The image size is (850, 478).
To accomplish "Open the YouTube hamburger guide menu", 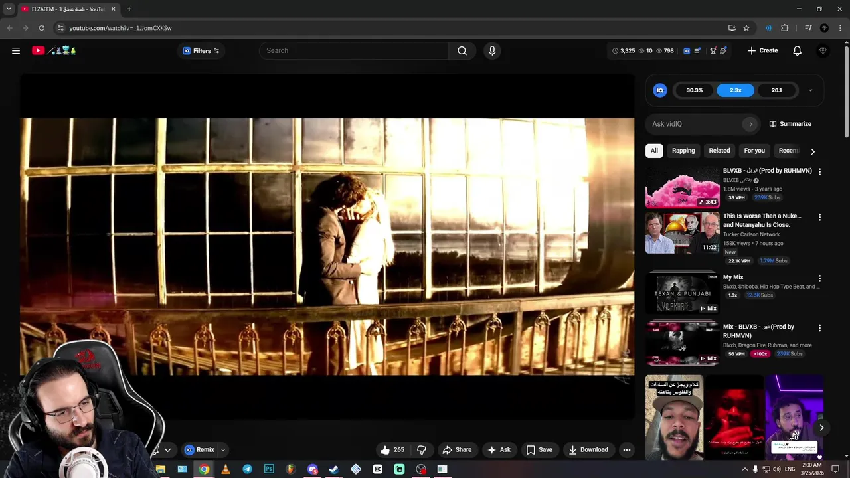I will [16, 50].
